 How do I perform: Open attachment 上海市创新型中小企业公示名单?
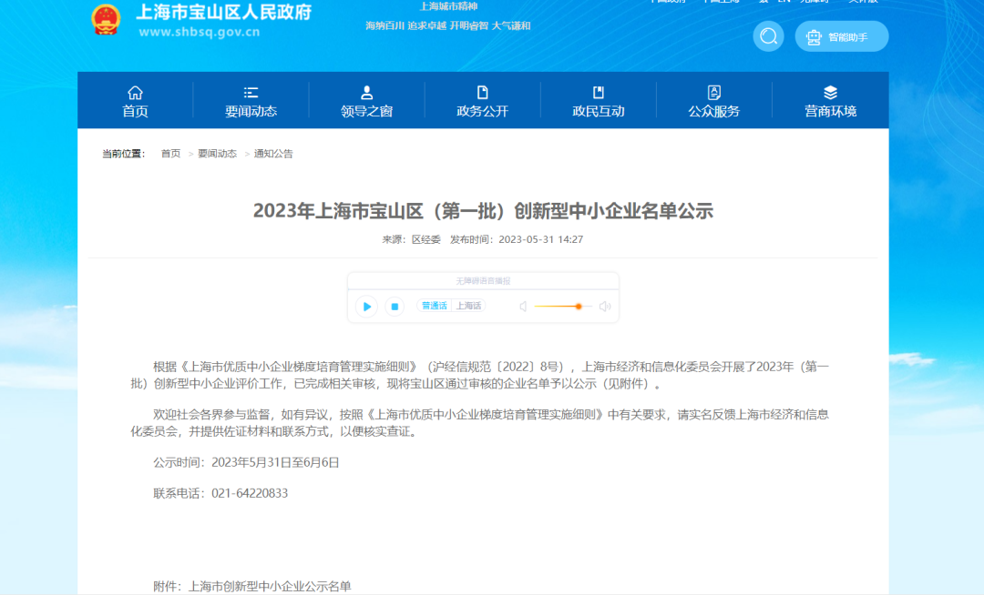click(x=269, y=587)
